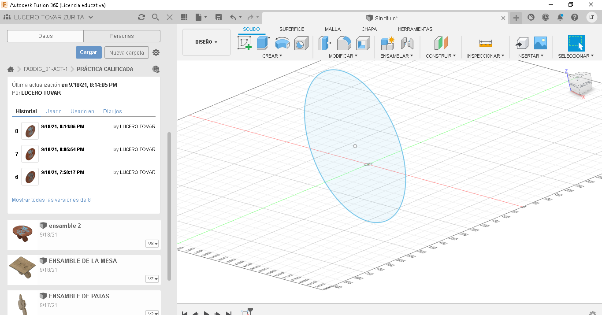Close the data panel with X
Viewport: 602px width, 315px height.
pos(170,17)
